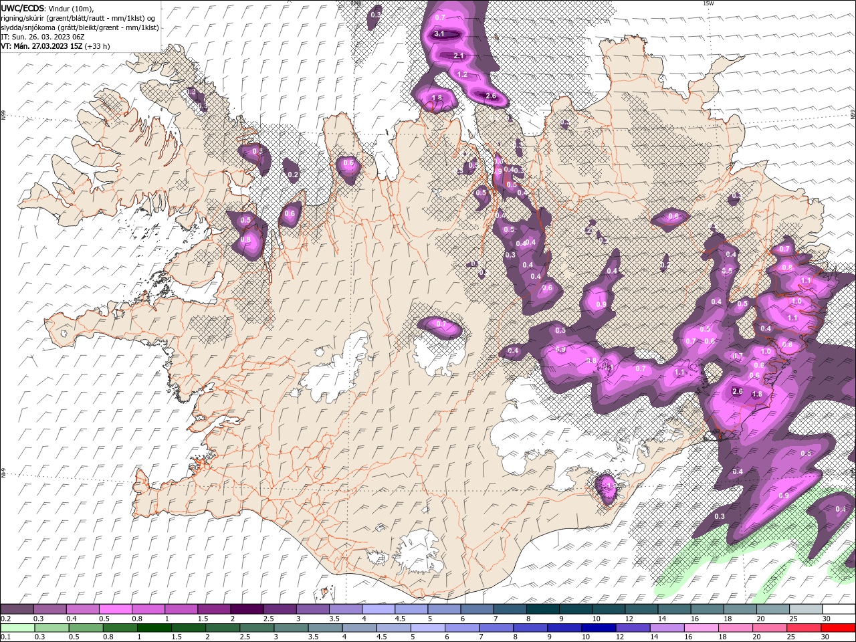Click the white top-row swatch after 30
Image resolution: width=856 pixels, height=642 pixels.
(x=838, y=609)
